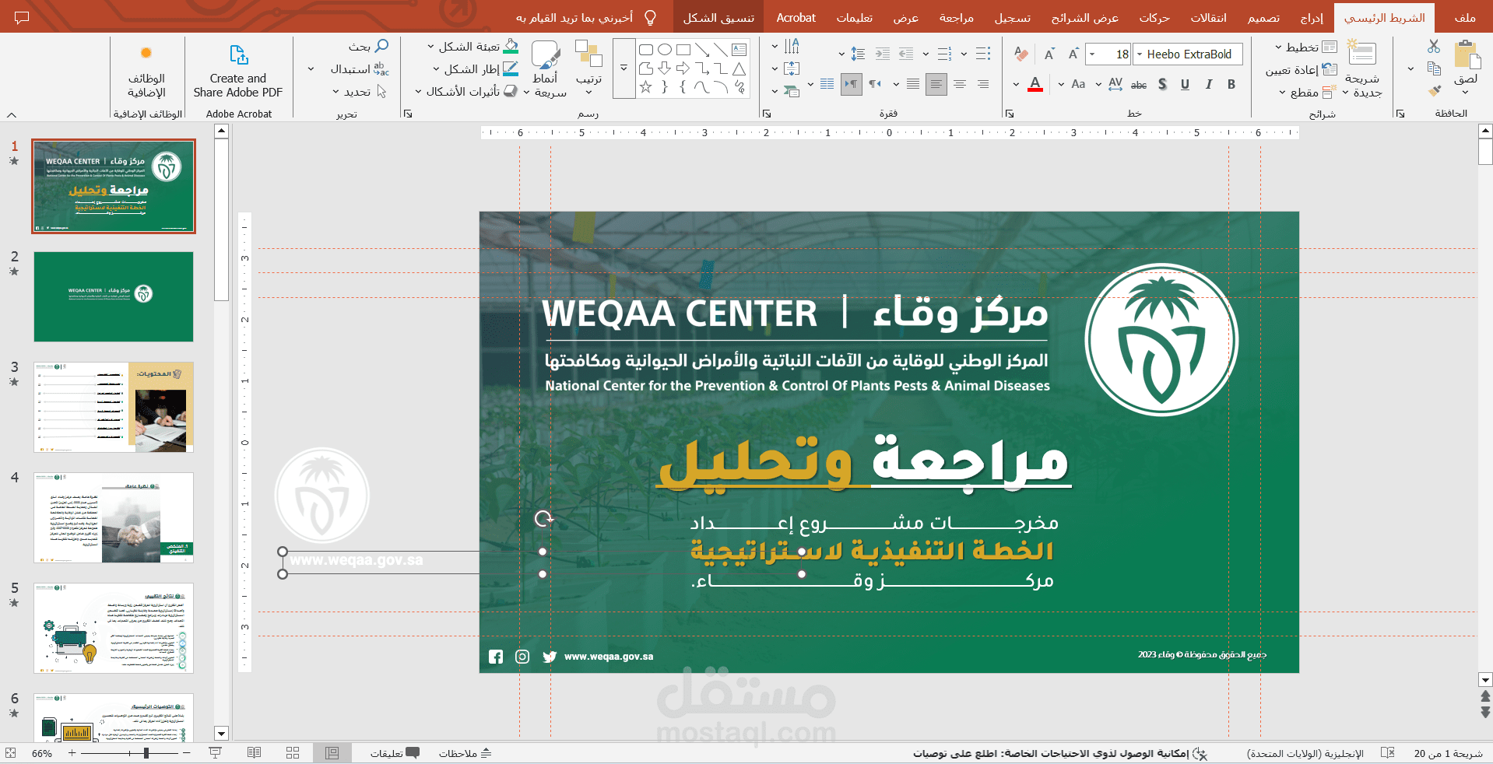Click the Line Spacing icon

point(858,54)
